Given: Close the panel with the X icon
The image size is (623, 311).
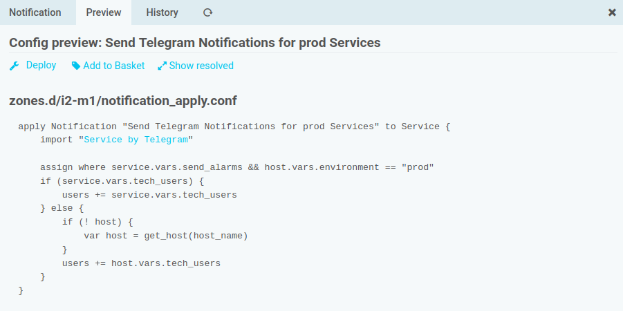Looking at the screenshot, I should (612, 12).
